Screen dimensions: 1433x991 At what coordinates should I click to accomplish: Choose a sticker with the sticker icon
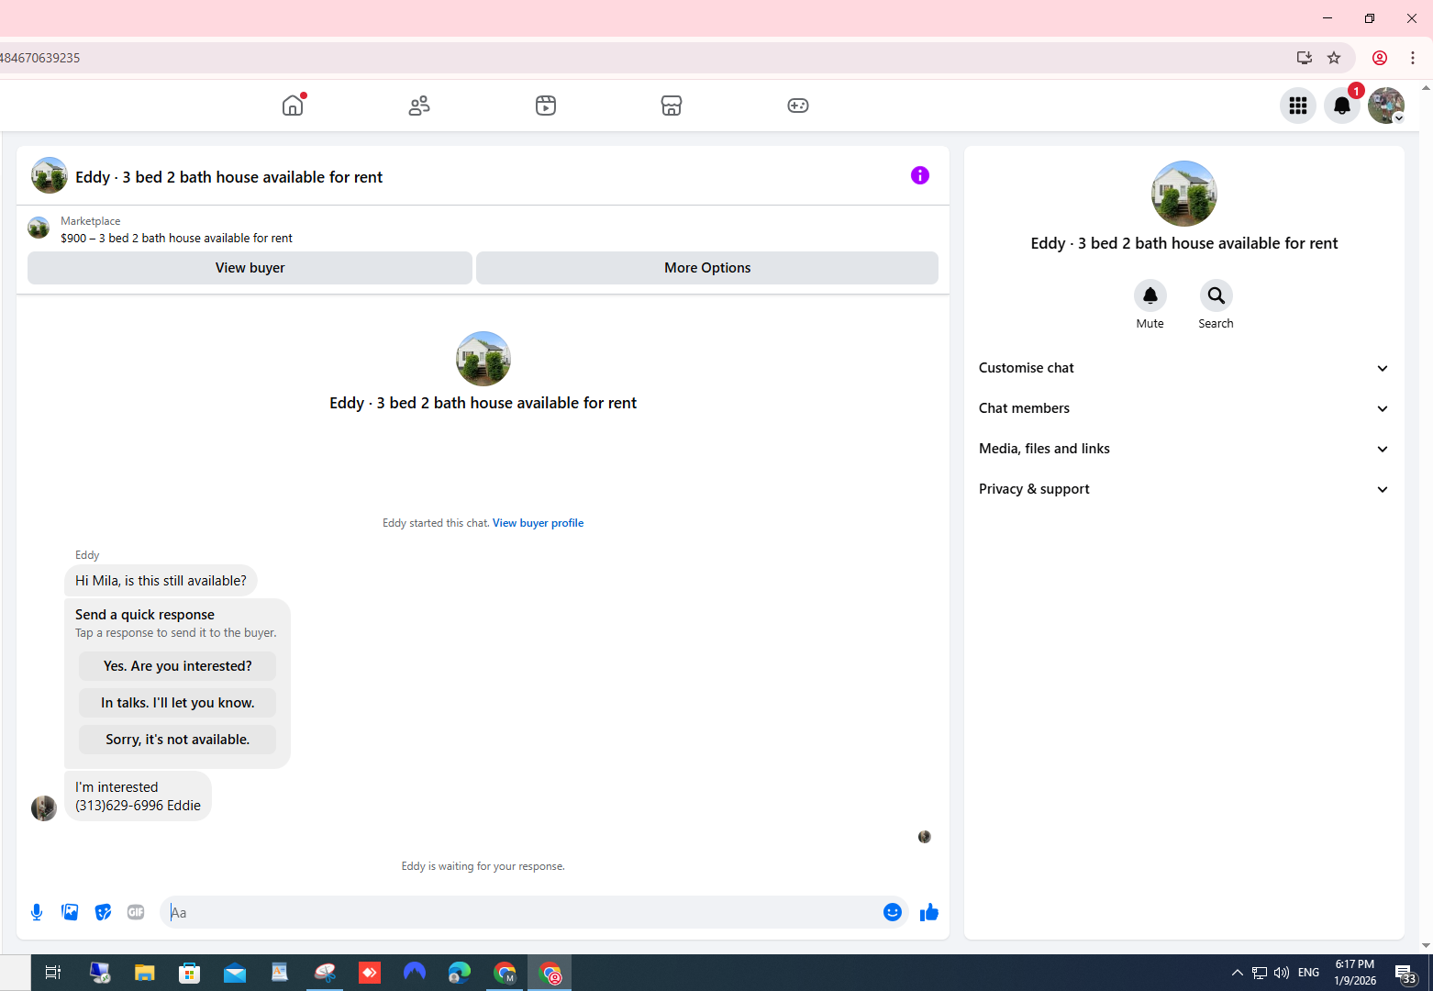click(x=103, y=912)
